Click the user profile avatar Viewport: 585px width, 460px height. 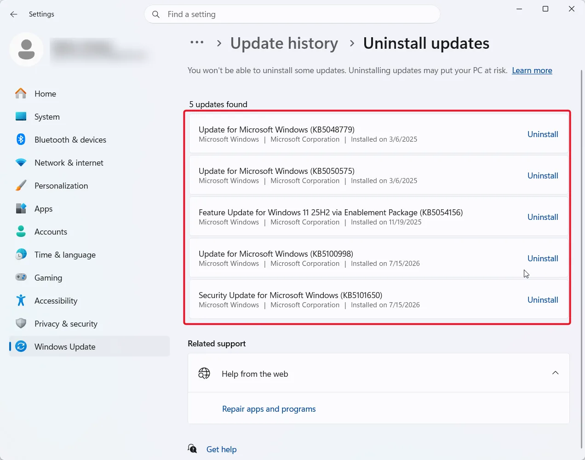pos(26,49)
